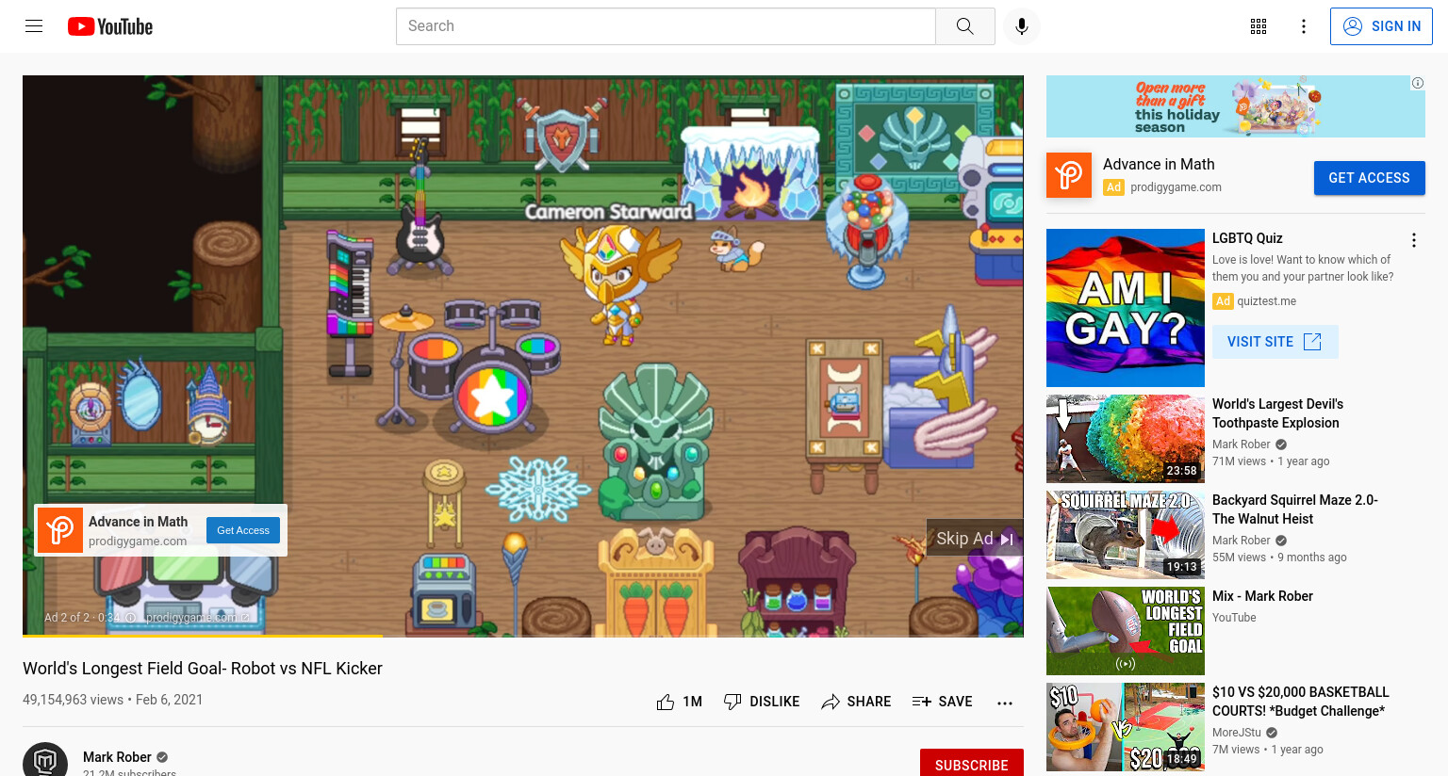Screen dimensions: 1448x776
Task: Open Backyard Squirrel Maze 2.0 thumbnail
Action: [1126, 535]
